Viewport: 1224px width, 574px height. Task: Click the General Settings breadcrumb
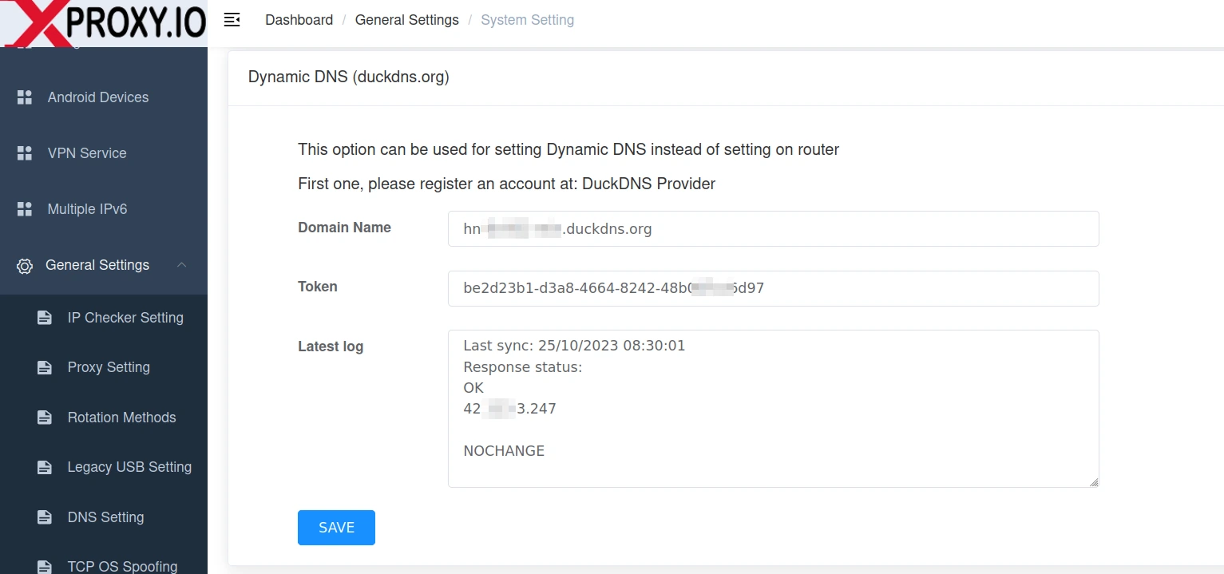click(406, 20)
